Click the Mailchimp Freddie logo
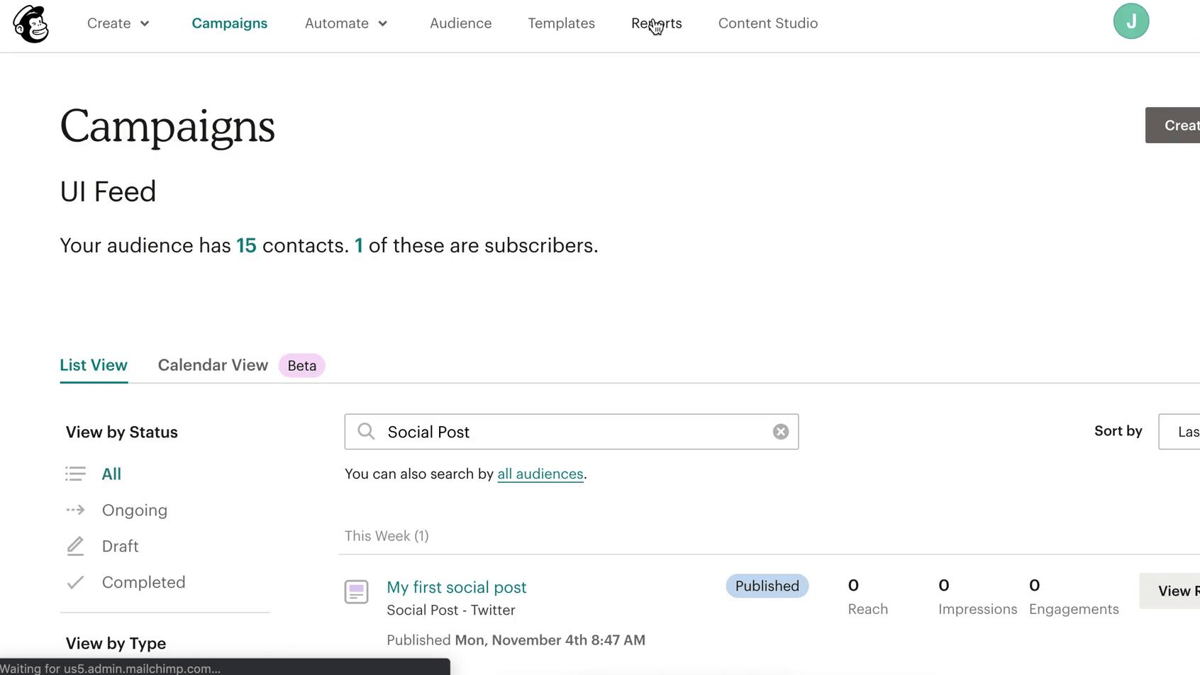 click(x=30, y=23)
